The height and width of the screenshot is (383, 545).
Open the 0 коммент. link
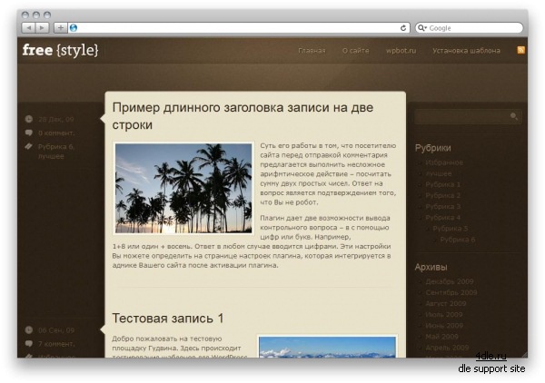click(56, 133)
